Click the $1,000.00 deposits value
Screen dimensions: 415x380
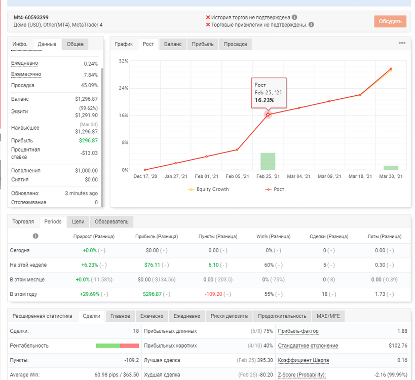(86, 171)
